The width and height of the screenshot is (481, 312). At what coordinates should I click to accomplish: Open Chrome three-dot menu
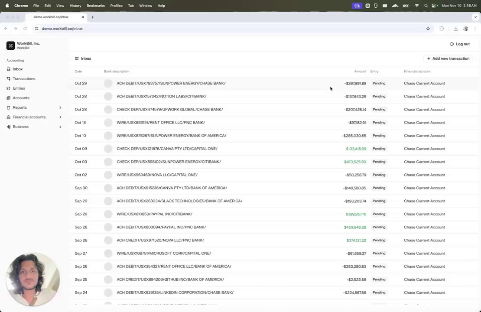[x=475, y=29]
